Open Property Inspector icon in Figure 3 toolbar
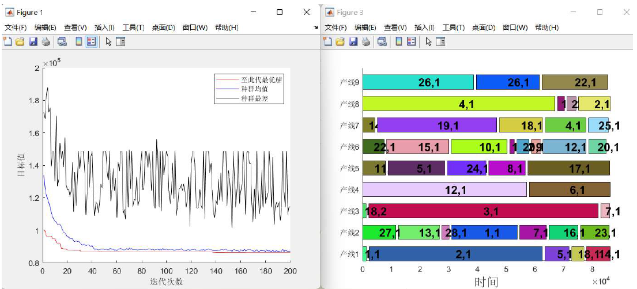 pyautogui.click(x=441, y=41)
